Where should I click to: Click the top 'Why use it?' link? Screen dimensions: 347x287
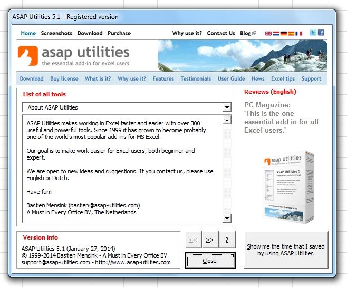[x=187, y=33]
